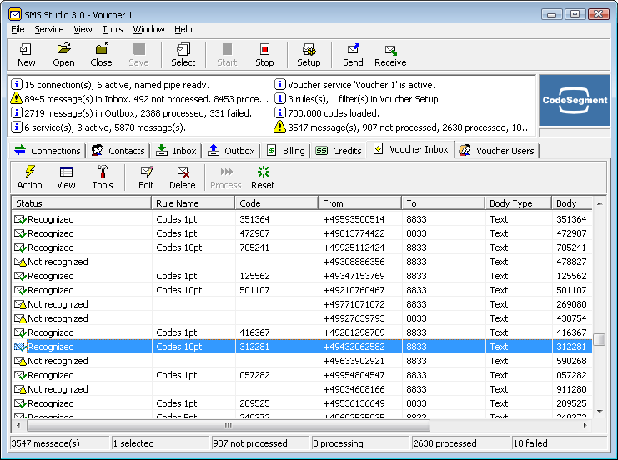This screenshot has width=618, height=460.
Task: Switch to the Connections tab
Action: pos(48,151)
